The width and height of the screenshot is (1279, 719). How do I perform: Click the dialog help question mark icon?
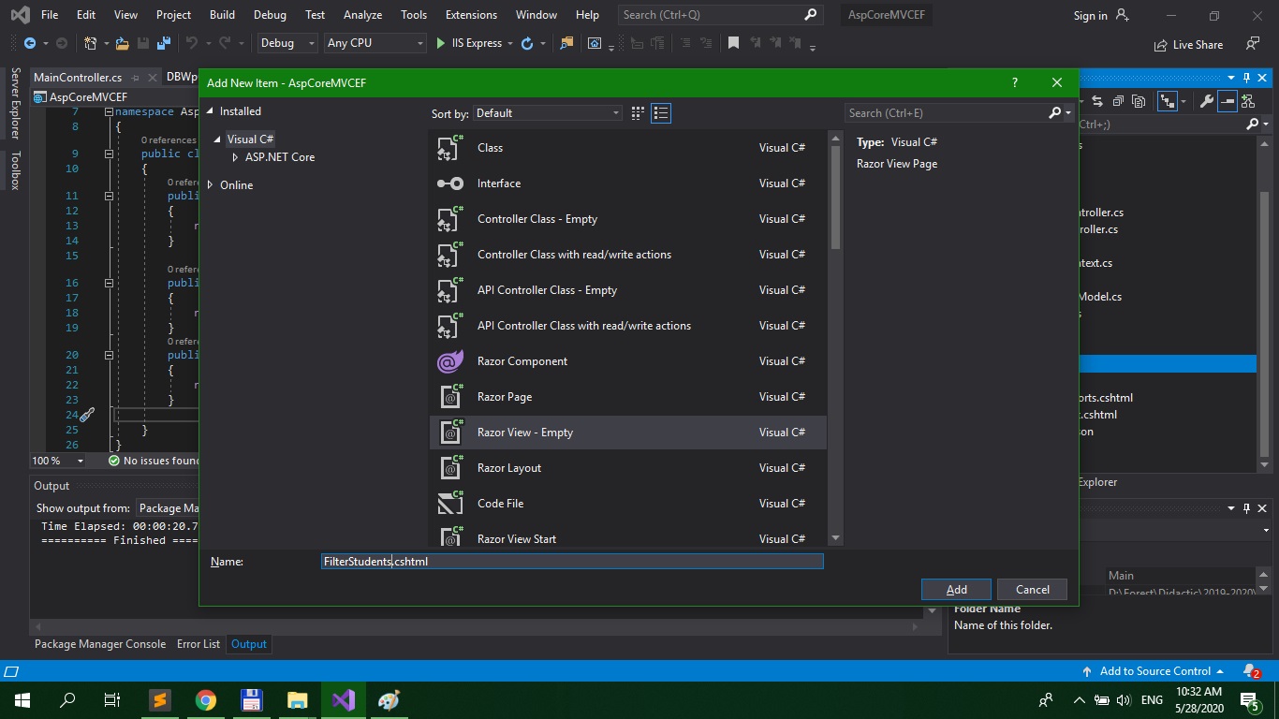point(1014,82)
